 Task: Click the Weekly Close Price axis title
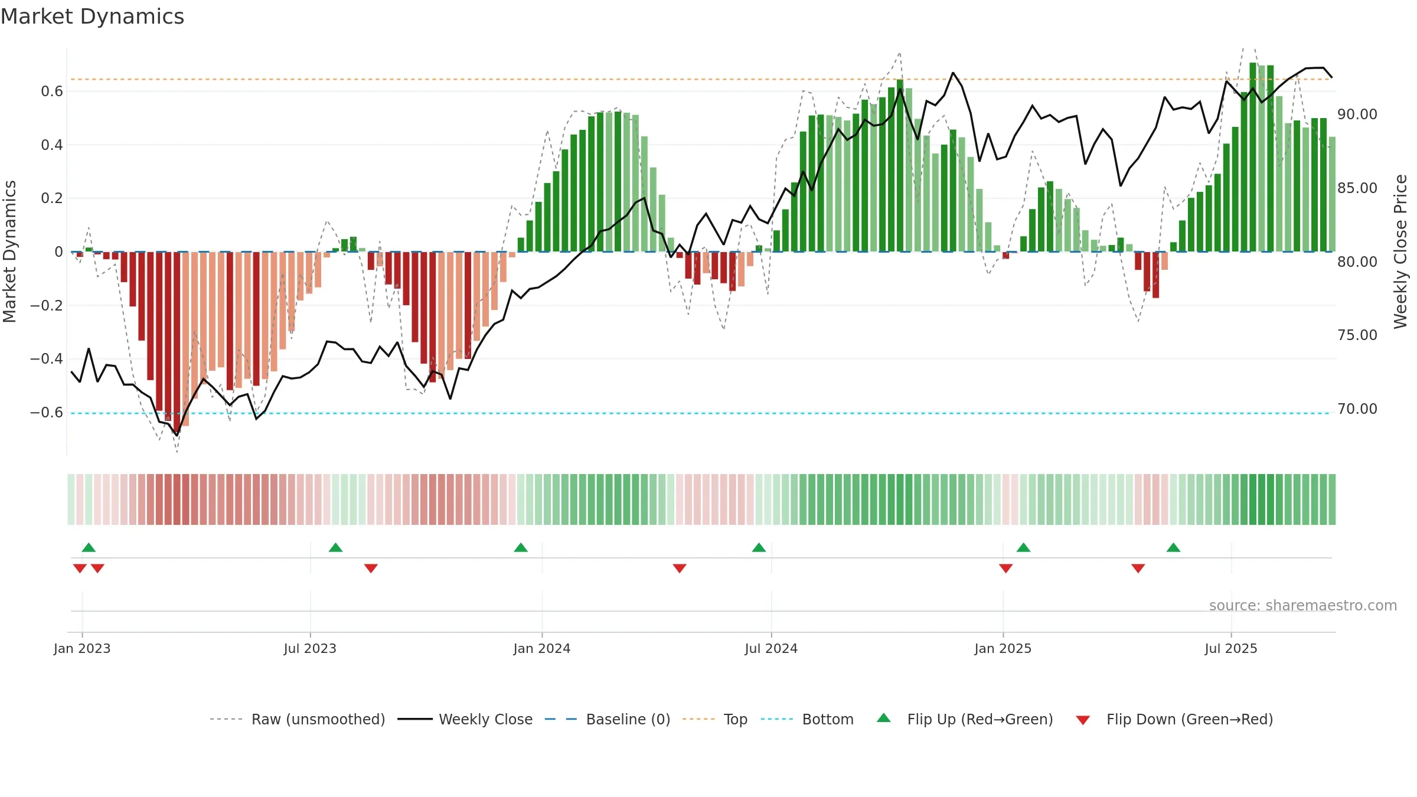coord(1401,251)
